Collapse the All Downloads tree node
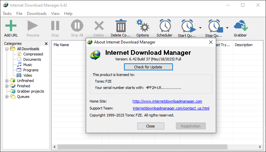Screen dimensions: 266x152 [7, 49]
